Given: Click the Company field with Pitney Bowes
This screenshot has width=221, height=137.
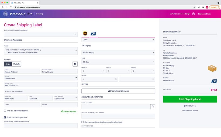Looking at the screenshot, I should click(60, 71).
